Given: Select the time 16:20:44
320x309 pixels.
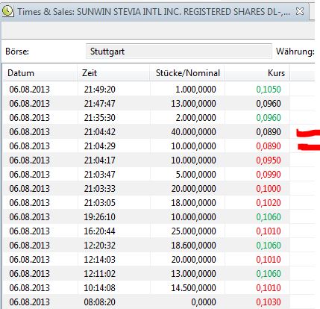Looking at the screenshot, I should [100, 231].
